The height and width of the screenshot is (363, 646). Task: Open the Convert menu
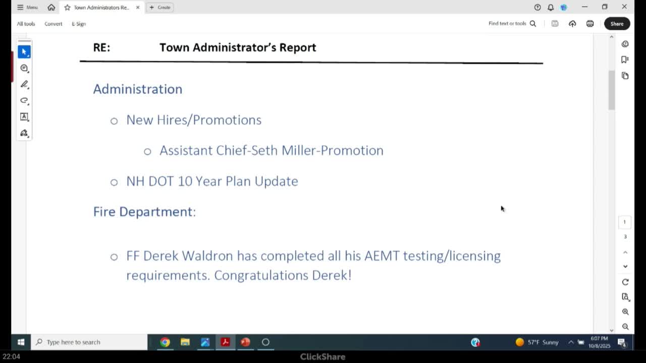click(53, 24)
